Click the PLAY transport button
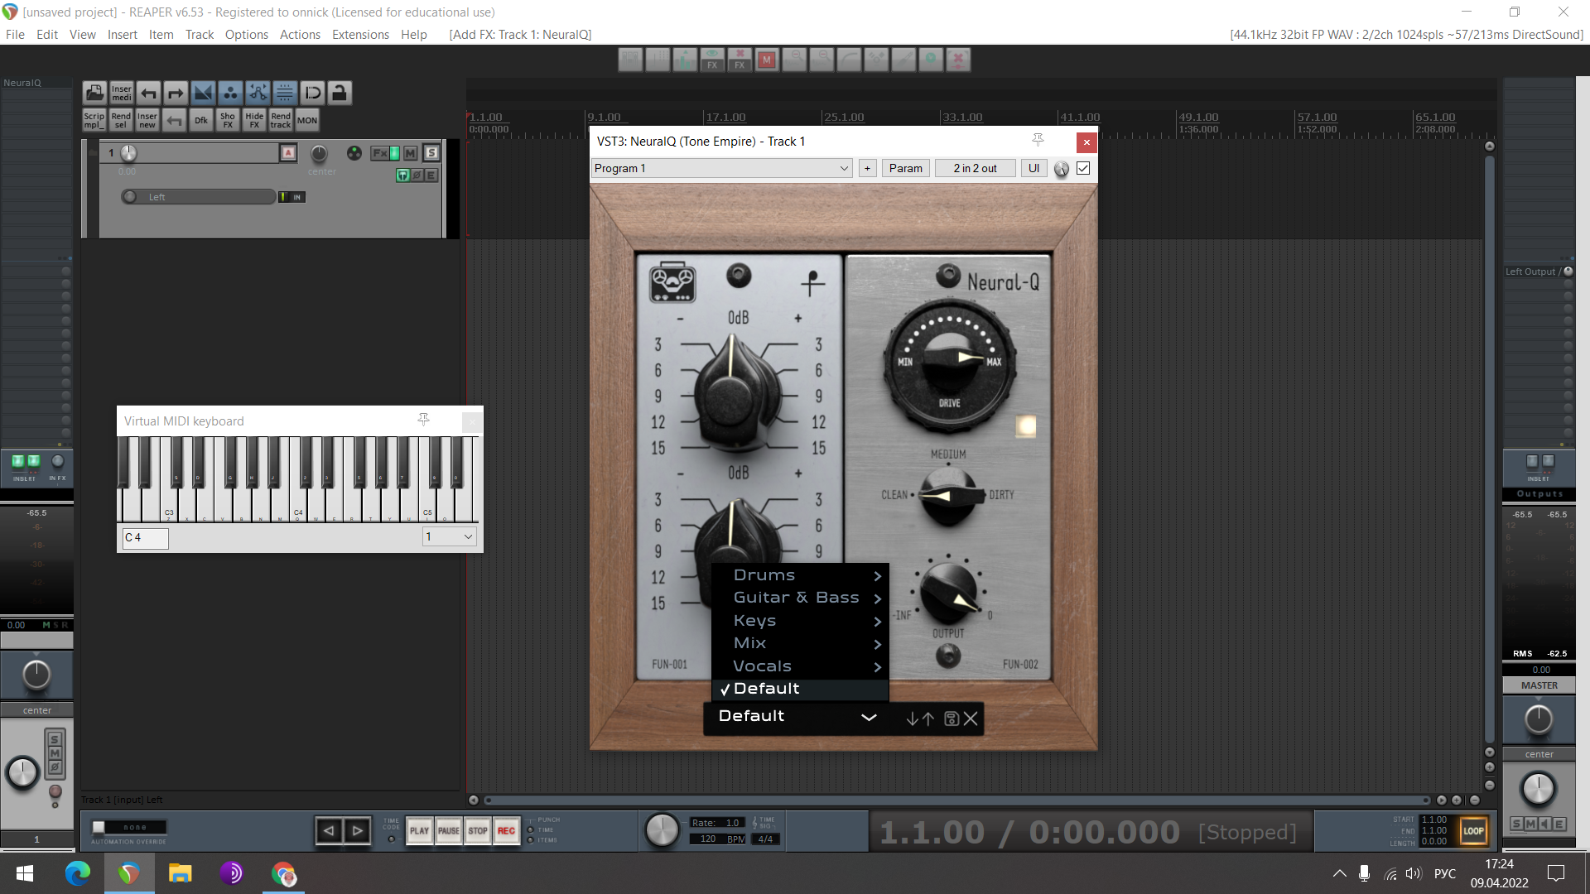 [x=420, y=831]
